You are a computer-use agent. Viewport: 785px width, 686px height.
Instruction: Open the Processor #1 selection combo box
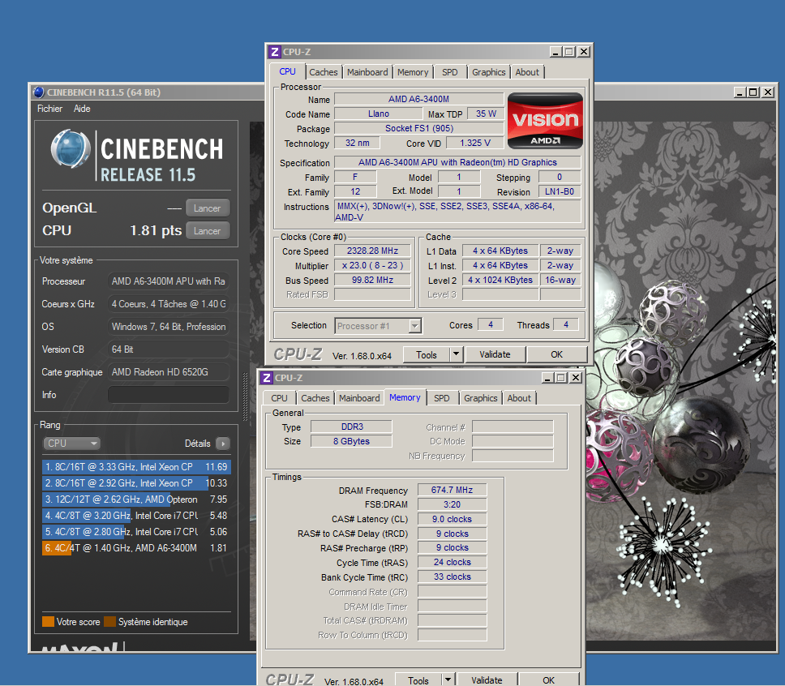[x=378, y=326]
